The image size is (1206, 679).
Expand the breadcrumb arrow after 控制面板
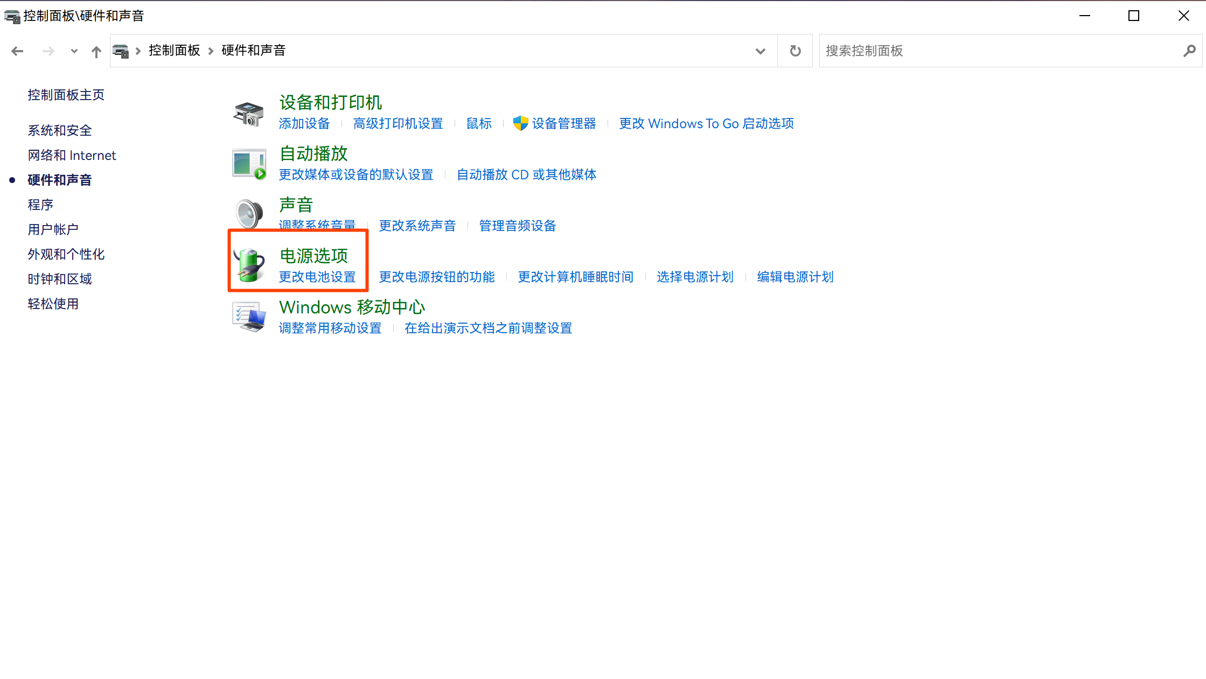click(x=210, y=51)
